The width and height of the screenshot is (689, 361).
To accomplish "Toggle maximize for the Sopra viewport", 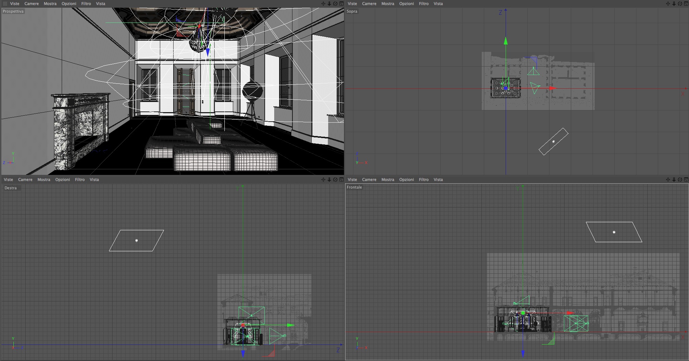I will tap(686, 4).
